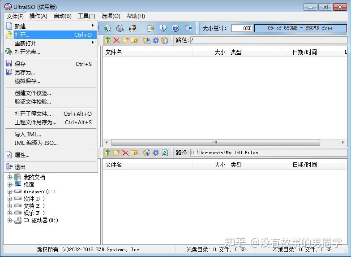Click the green refresh icon in lower toolbar
Screen dimensions: 351x257
(x=165, y=152)
